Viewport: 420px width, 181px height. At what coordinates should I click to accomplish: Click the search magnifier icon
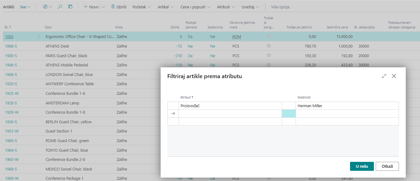pyautogui.click(x=60, y=7)
